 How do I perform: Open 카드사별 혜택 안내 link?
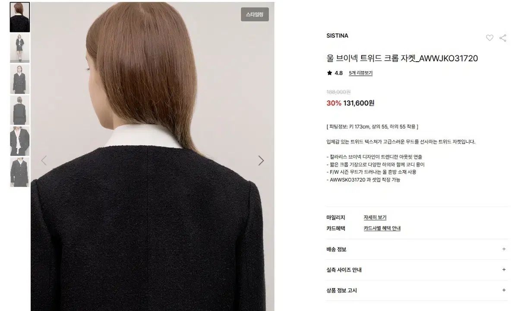(382, 228)
